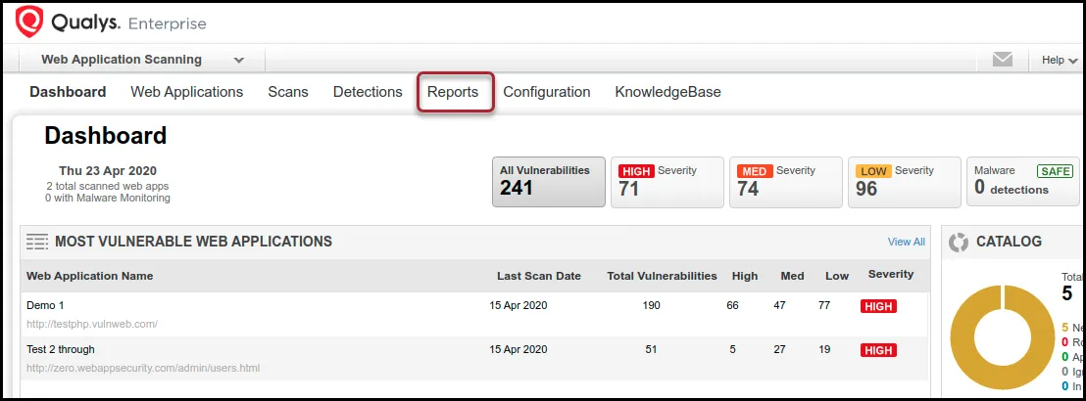Click the zero.webappsecurity.com admin users URL
Screen dimensions: 1086x401
click(143, 368)
